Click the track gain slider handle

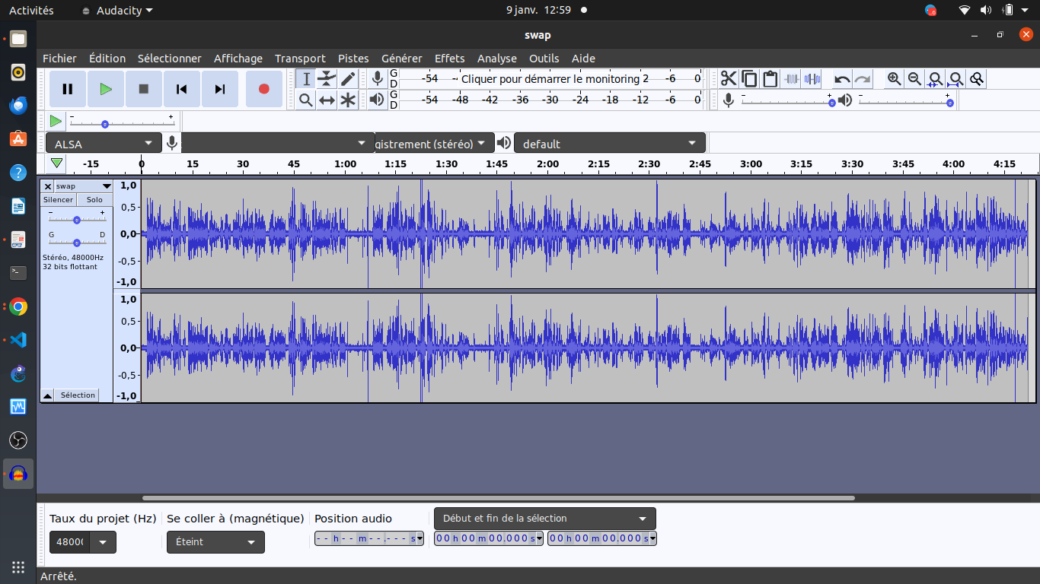(x=77, y=220)
